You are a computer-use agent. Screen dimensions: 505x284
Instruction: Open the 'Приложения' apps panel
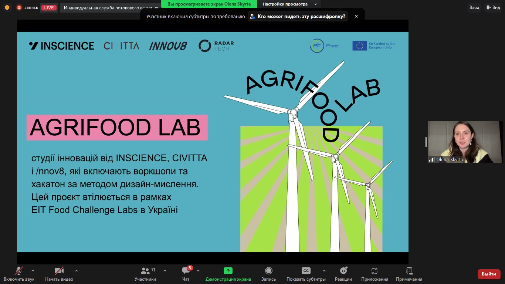tap(374, 274)
